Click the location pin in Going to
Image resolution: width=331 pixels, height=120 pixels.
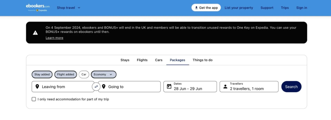(103, 87)
